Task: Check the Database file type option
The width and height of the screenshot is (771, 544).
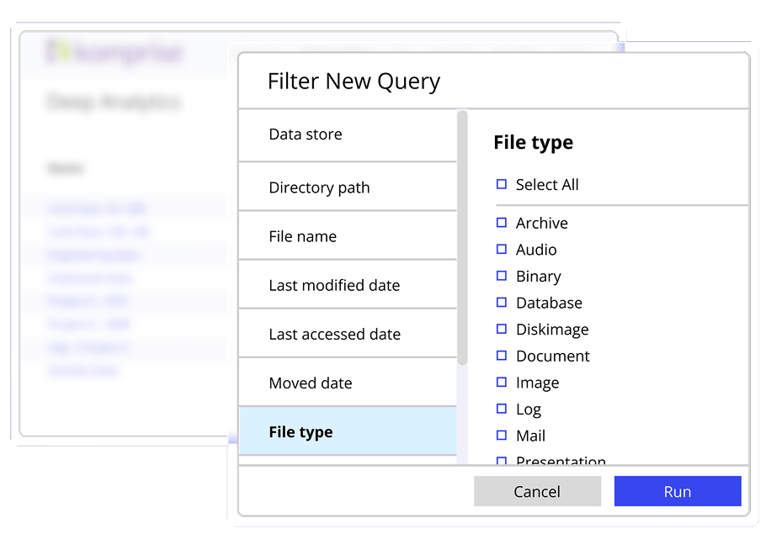Action: [x=502, y=303]
